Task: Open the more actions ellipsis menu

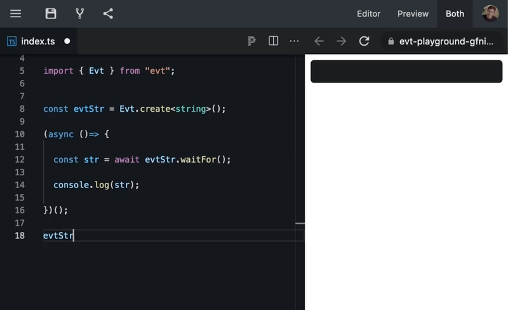Action: point(294,41)
